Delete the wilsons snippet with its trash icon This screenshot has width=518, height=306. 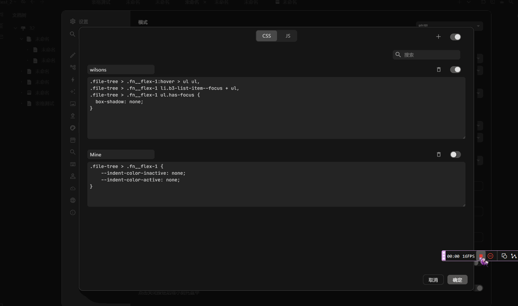point(439,70)
